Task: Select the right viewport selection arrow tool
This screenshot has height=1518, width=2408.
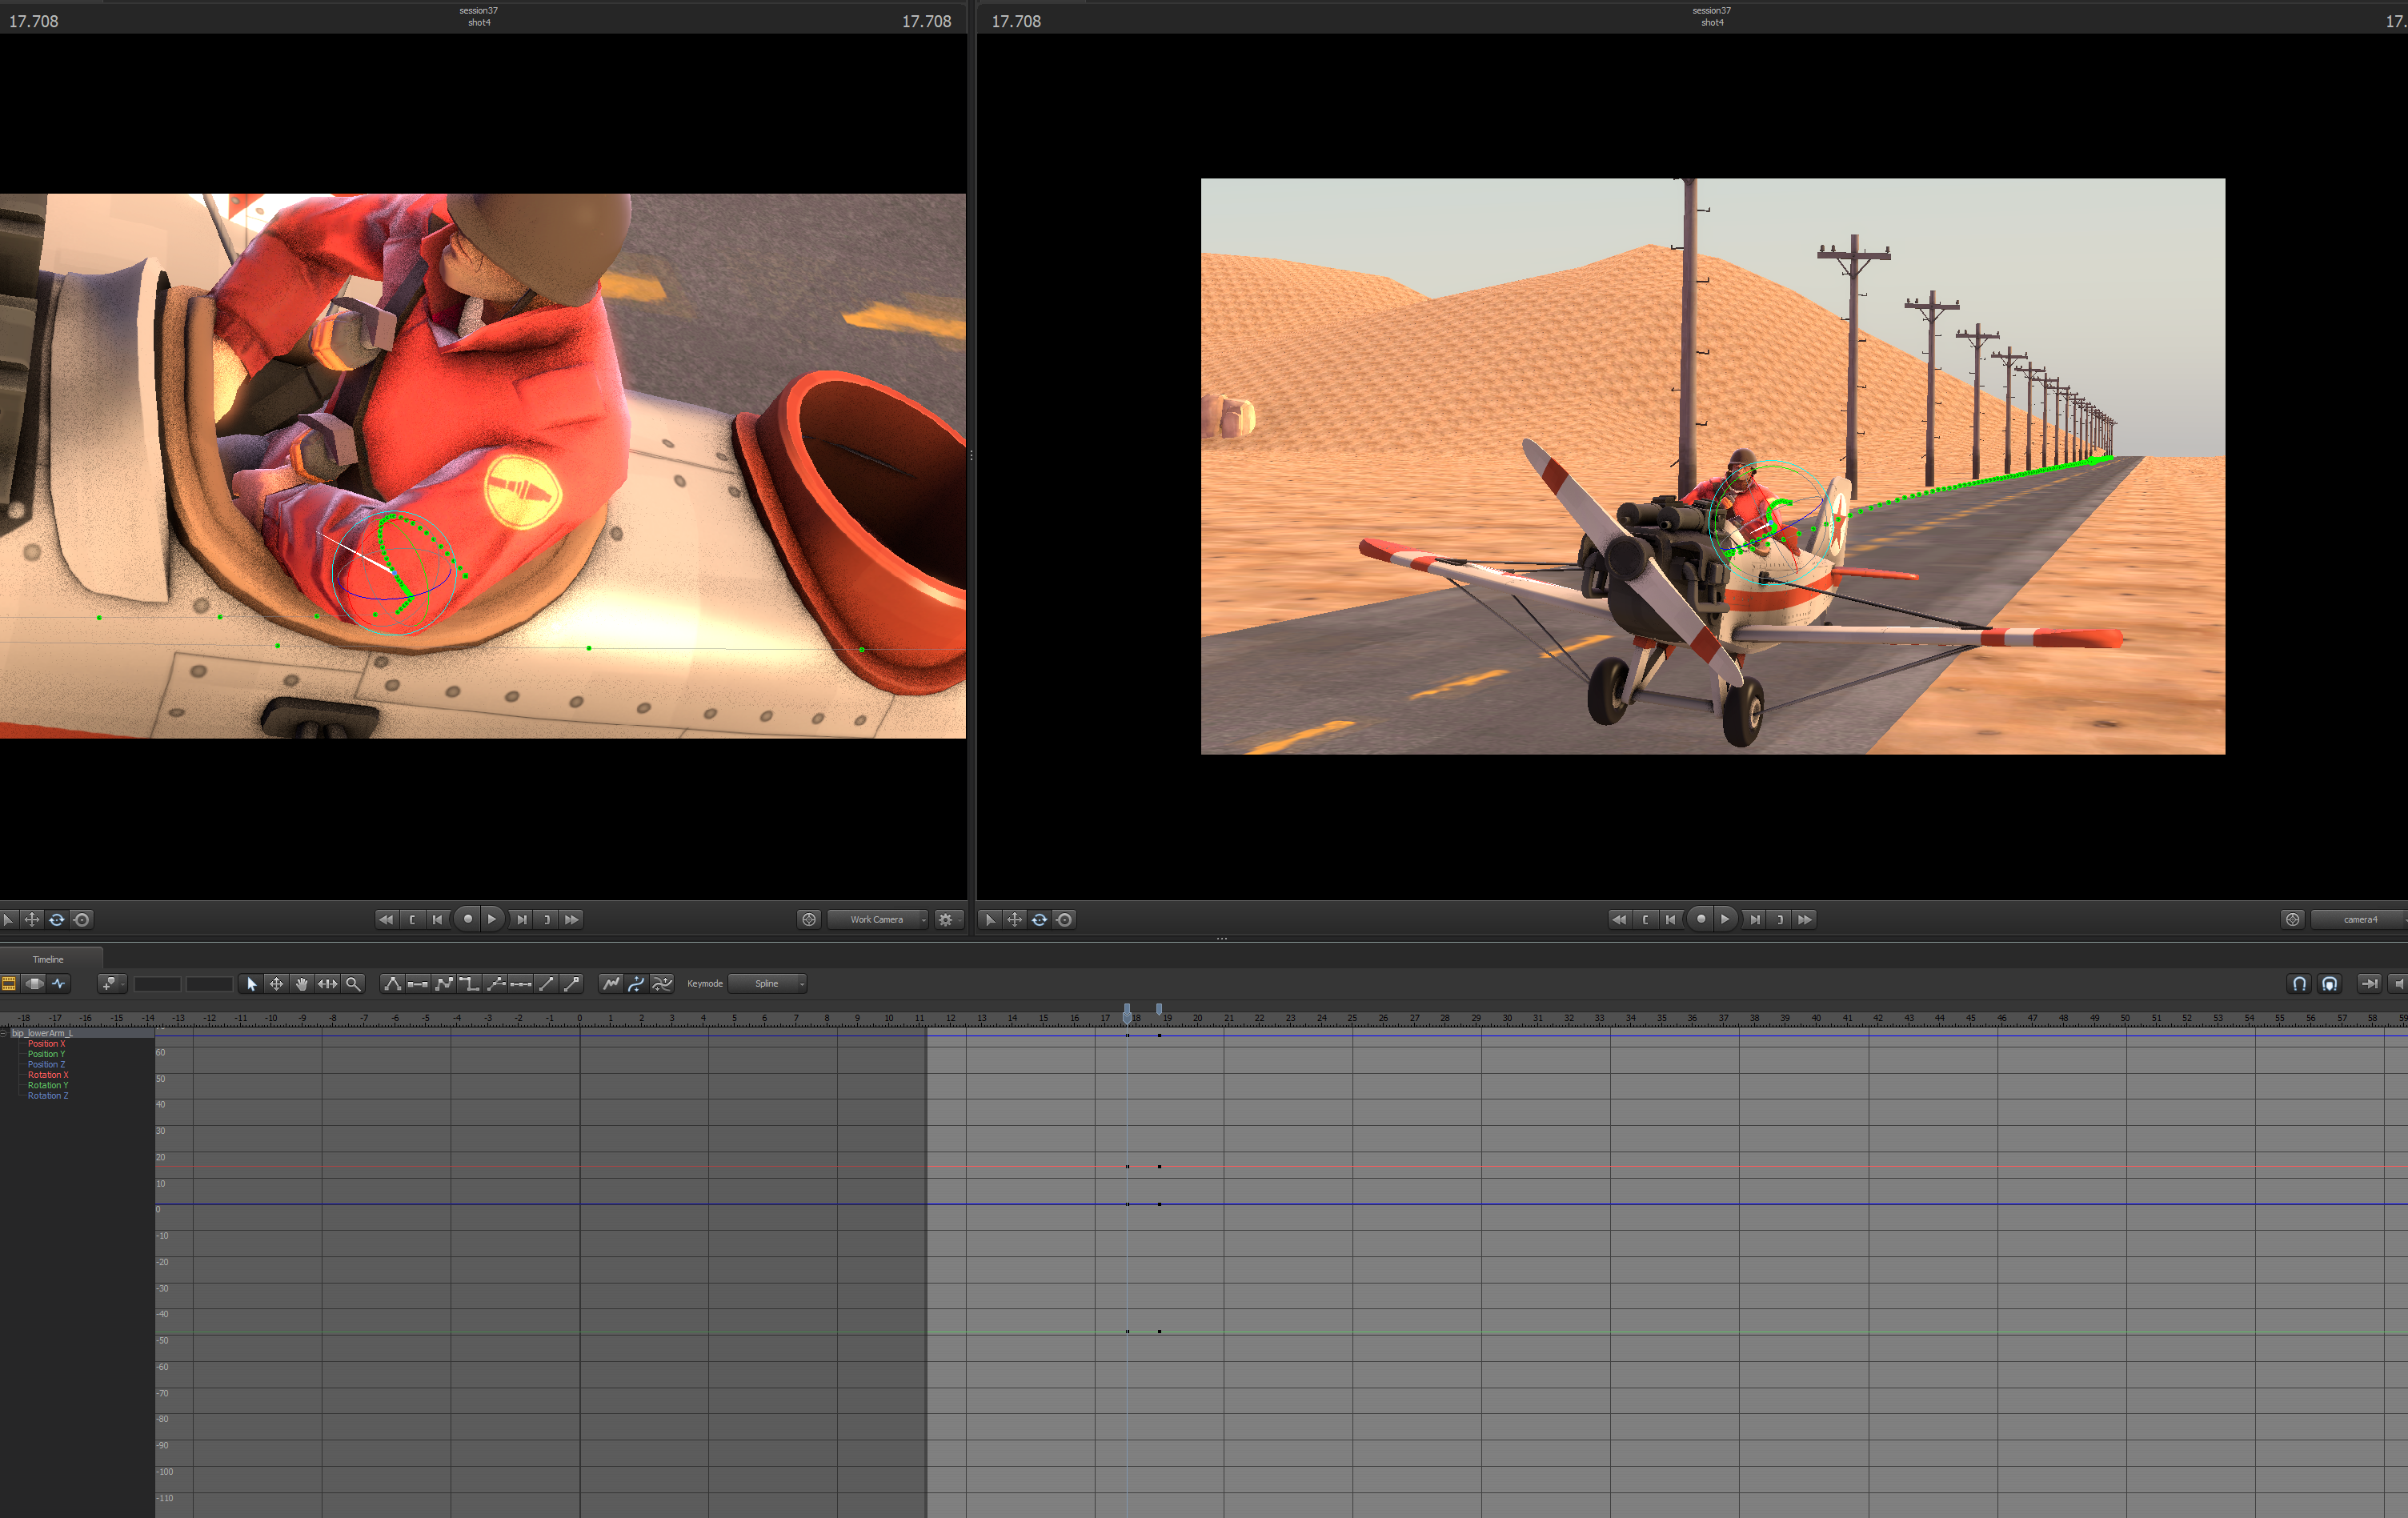Action: (x=990, y=920)
